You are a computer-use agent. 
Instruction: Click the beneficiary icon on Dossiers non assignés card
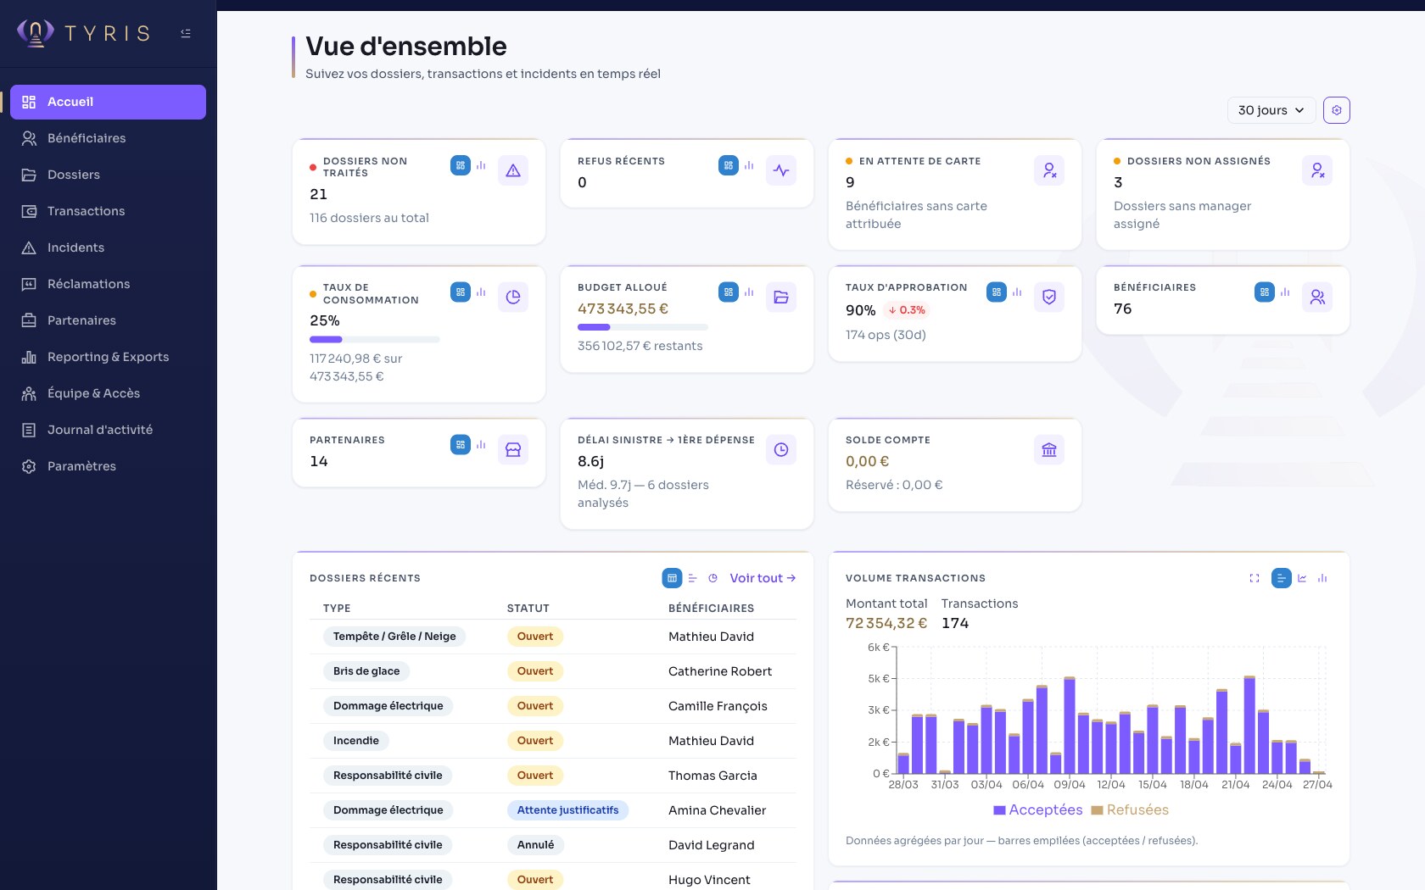1317,170
